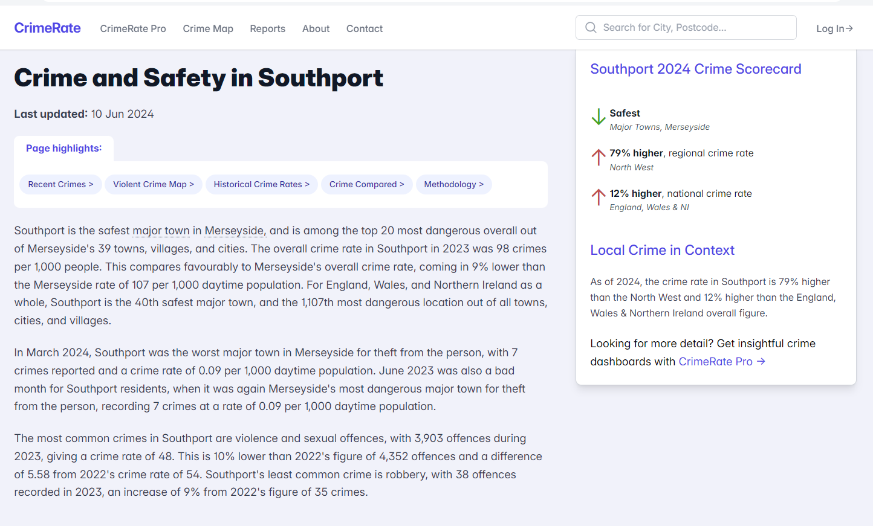Image resolution: width=873 pixels, height=526 pixels.
Task: Click 'England, Wales & NI' subtitle
Action: 649,207
